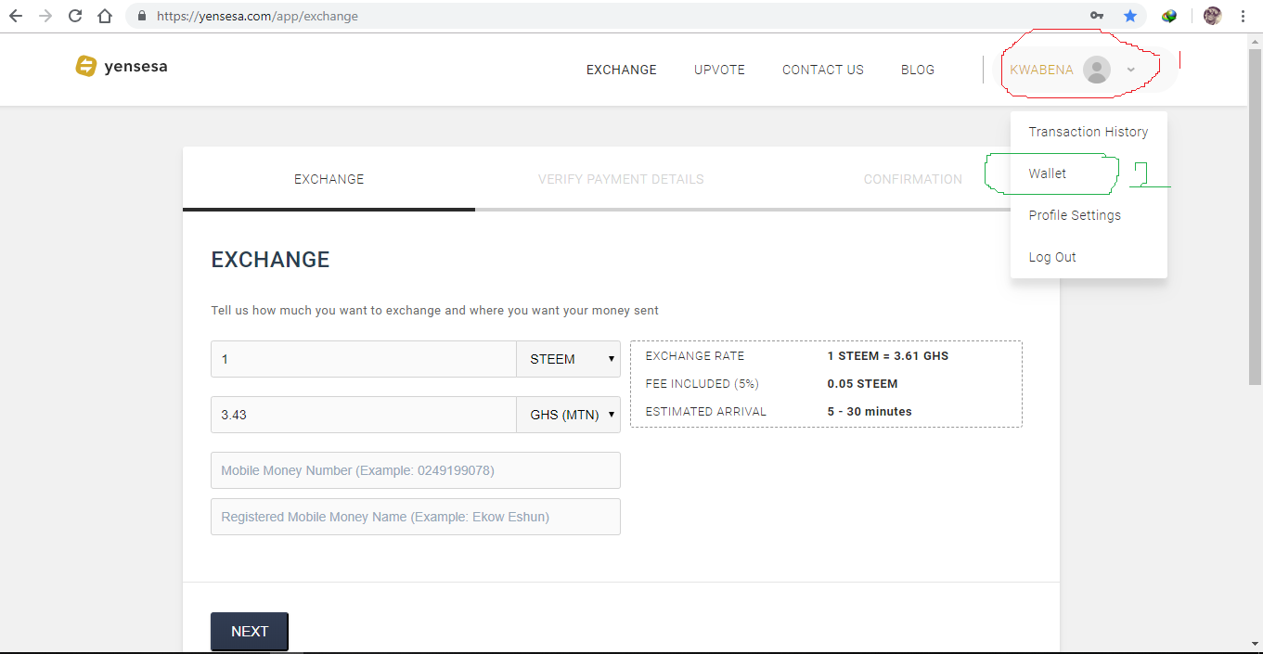The height and width of the screenshot is (654, 1263).
Task: Select Transaction History from user menu
Action: pyautogui.click(x=1089, y=132)
